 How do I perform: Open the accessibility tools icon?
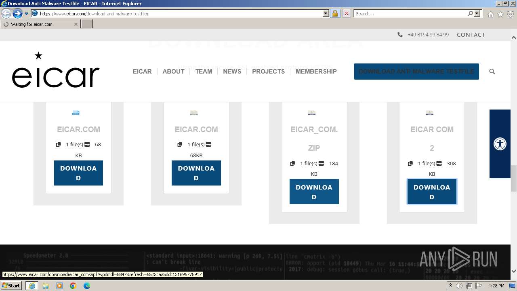(x=500, y=144)
